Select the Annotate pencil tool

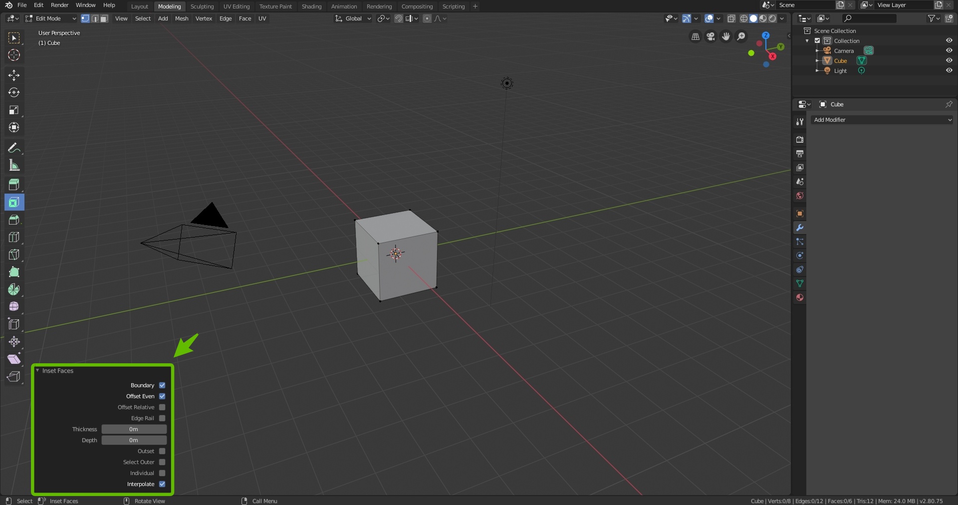[14, 148]
